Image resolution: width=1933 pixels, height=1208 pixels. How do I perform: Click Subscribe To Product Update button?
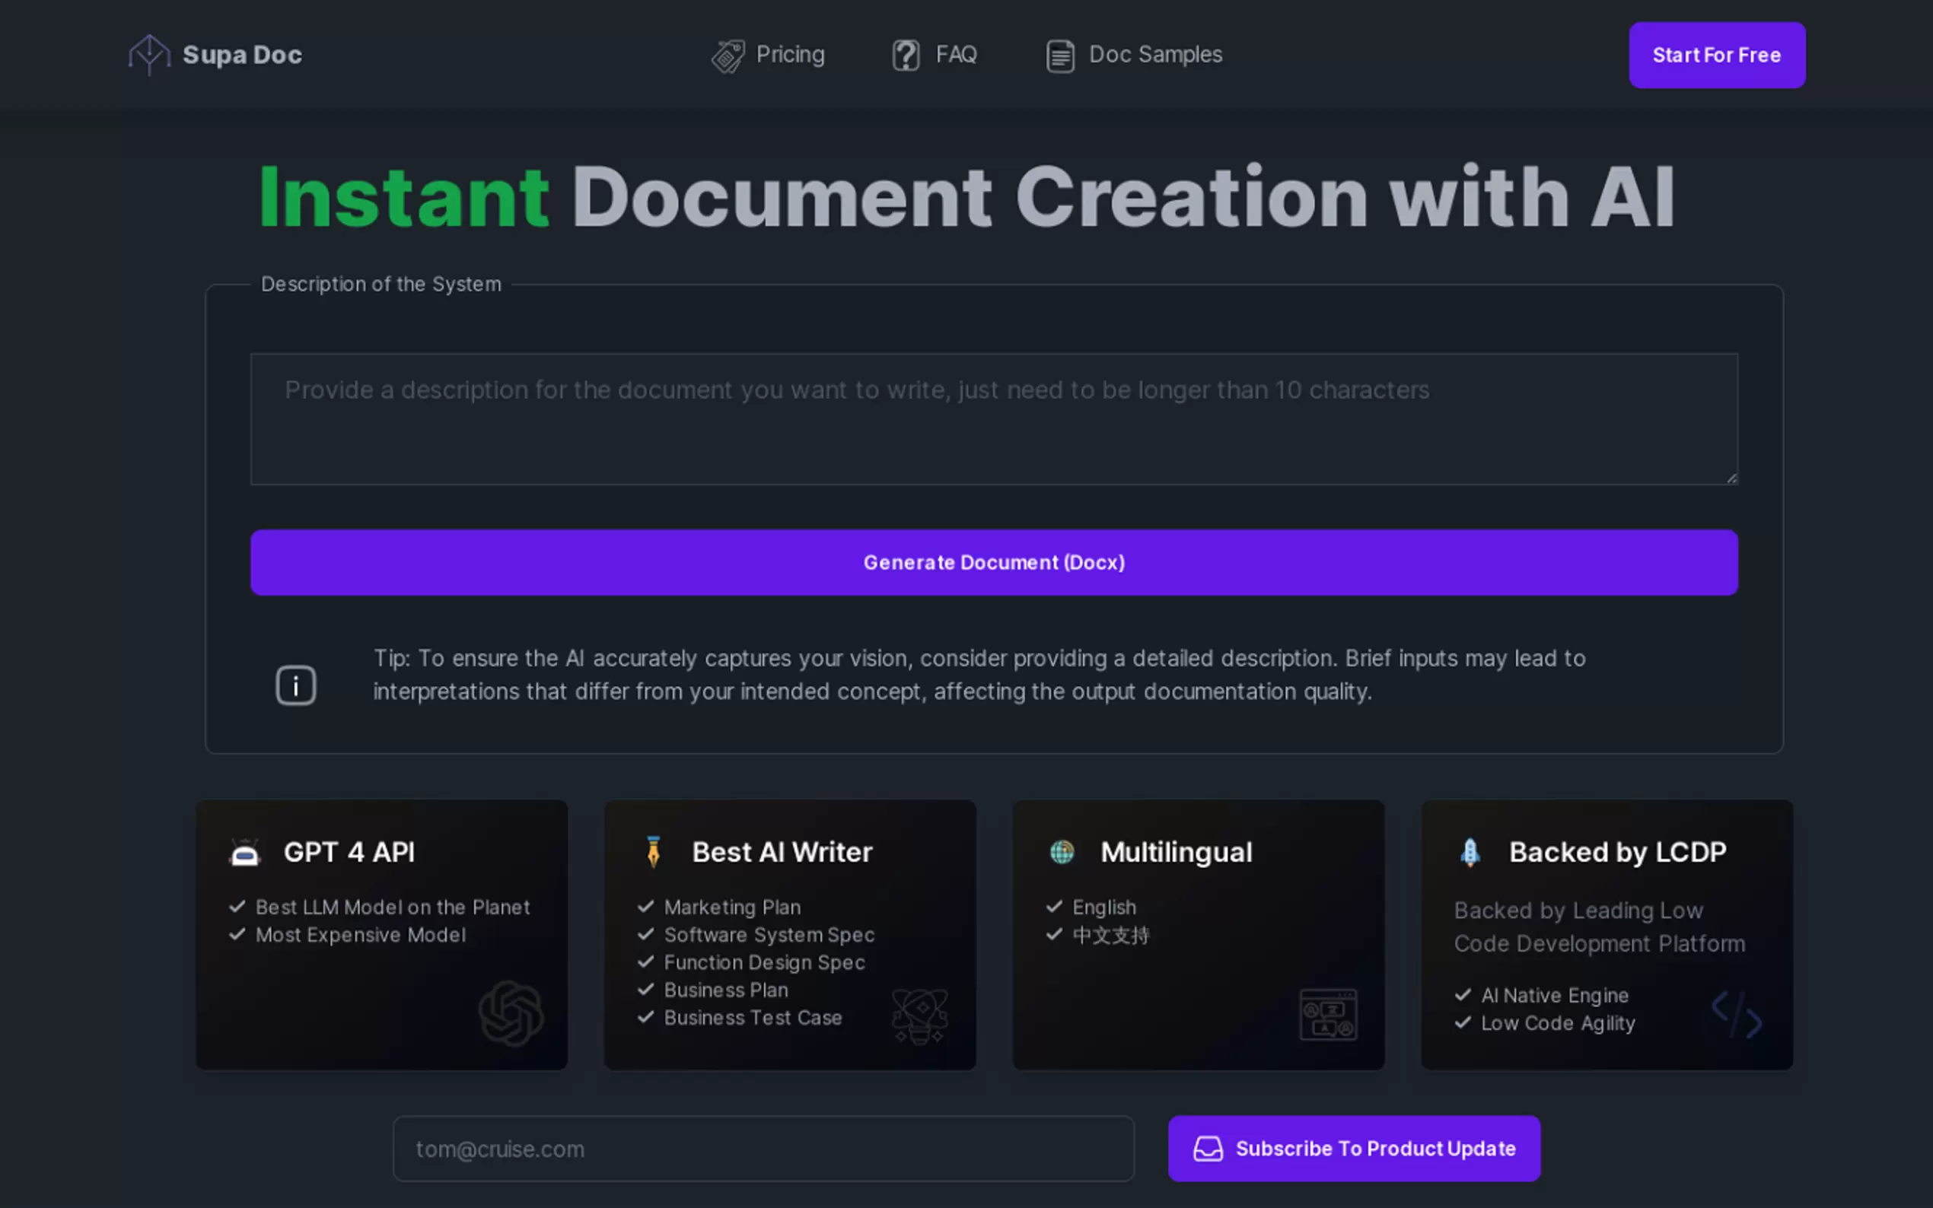(1354, 1148)
